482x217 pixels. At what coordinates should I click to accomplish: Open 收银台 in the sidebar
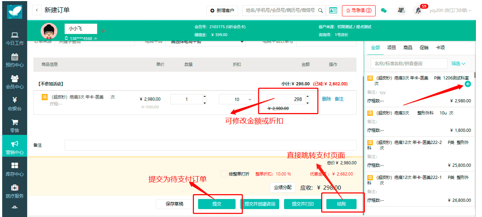(x=15, y=104)
